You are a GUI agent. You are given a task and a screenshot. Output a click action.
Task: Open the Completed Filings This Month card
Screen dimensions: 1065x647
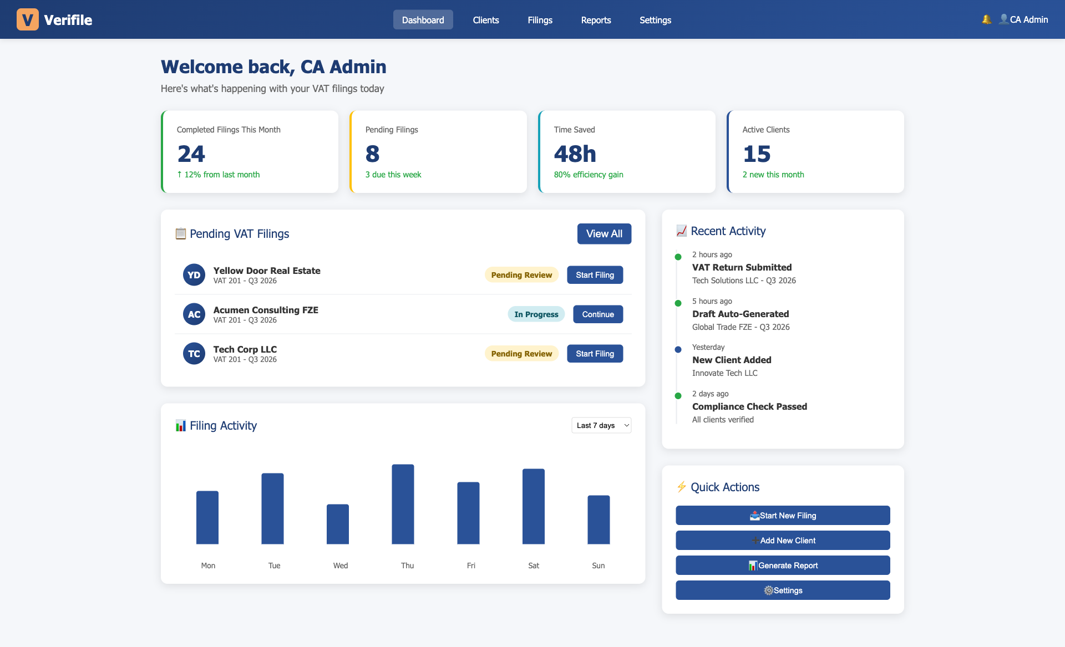click(250, 152)
